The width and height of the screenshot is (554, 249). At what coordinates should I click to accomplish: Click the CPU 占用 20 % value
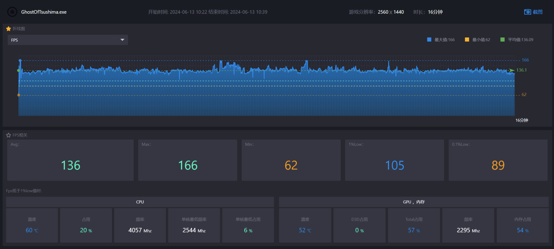click(86, 230)
